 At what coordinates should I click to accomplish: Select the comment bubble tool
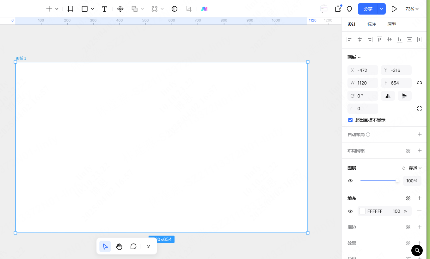tap(133, 246)
